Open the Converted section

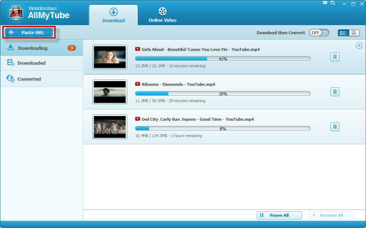pos(42,79)
